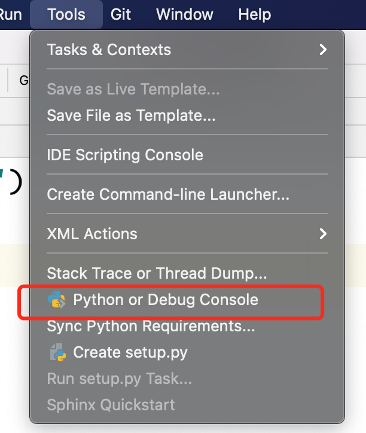Open the Help menu in menu bar
This screenshot has width=366, height=433.
pos(254,14)
